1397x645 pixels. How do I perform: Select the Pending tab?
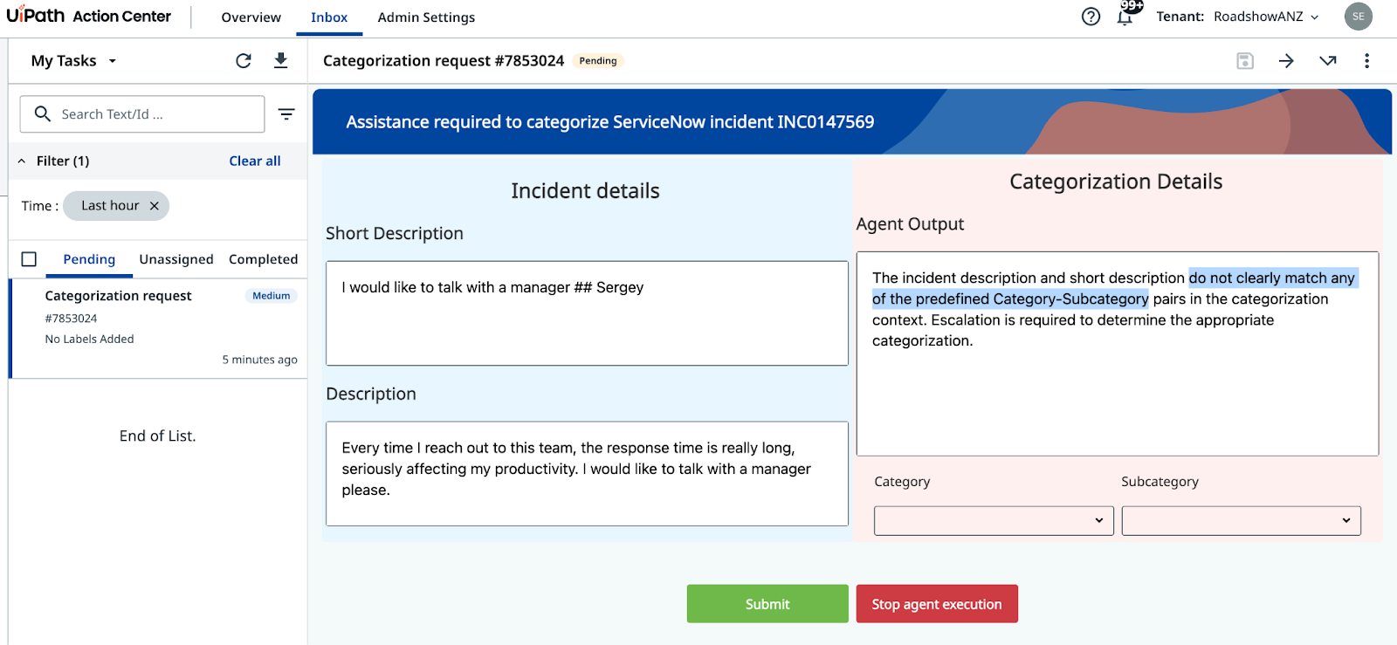tap(89, 259)
